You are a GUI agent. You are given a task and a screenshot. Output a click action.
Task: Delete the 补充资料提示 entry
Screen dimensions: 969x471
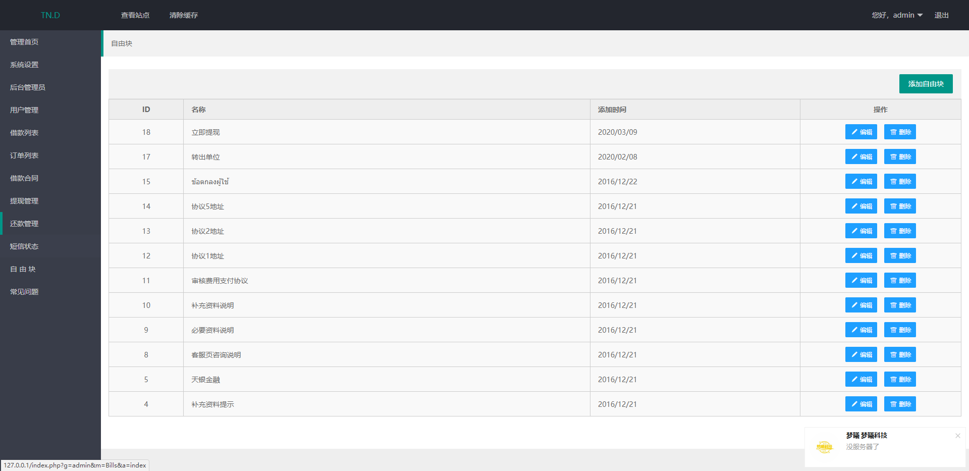point(900,404)
